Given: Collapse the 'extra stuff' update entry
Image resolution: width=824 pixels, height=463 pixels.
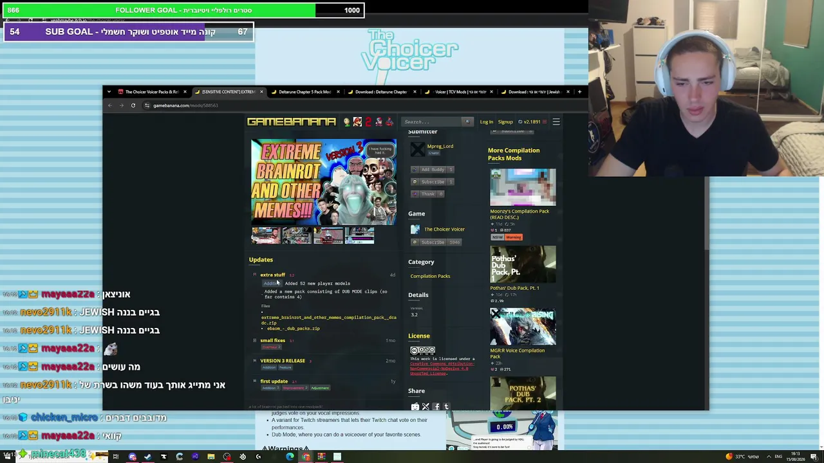Looking at the screenshot, I should coord(254,275).
